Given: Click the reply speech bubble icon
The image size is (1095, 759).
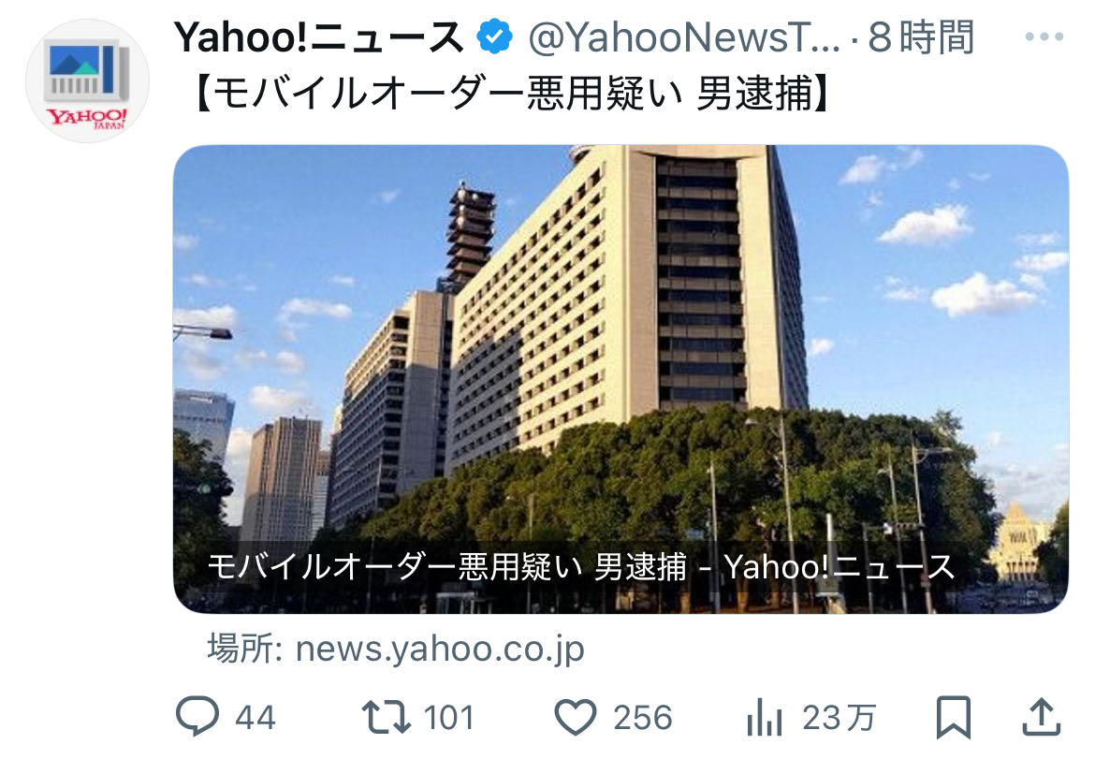Looking at the screenshot, I should 197,716.
